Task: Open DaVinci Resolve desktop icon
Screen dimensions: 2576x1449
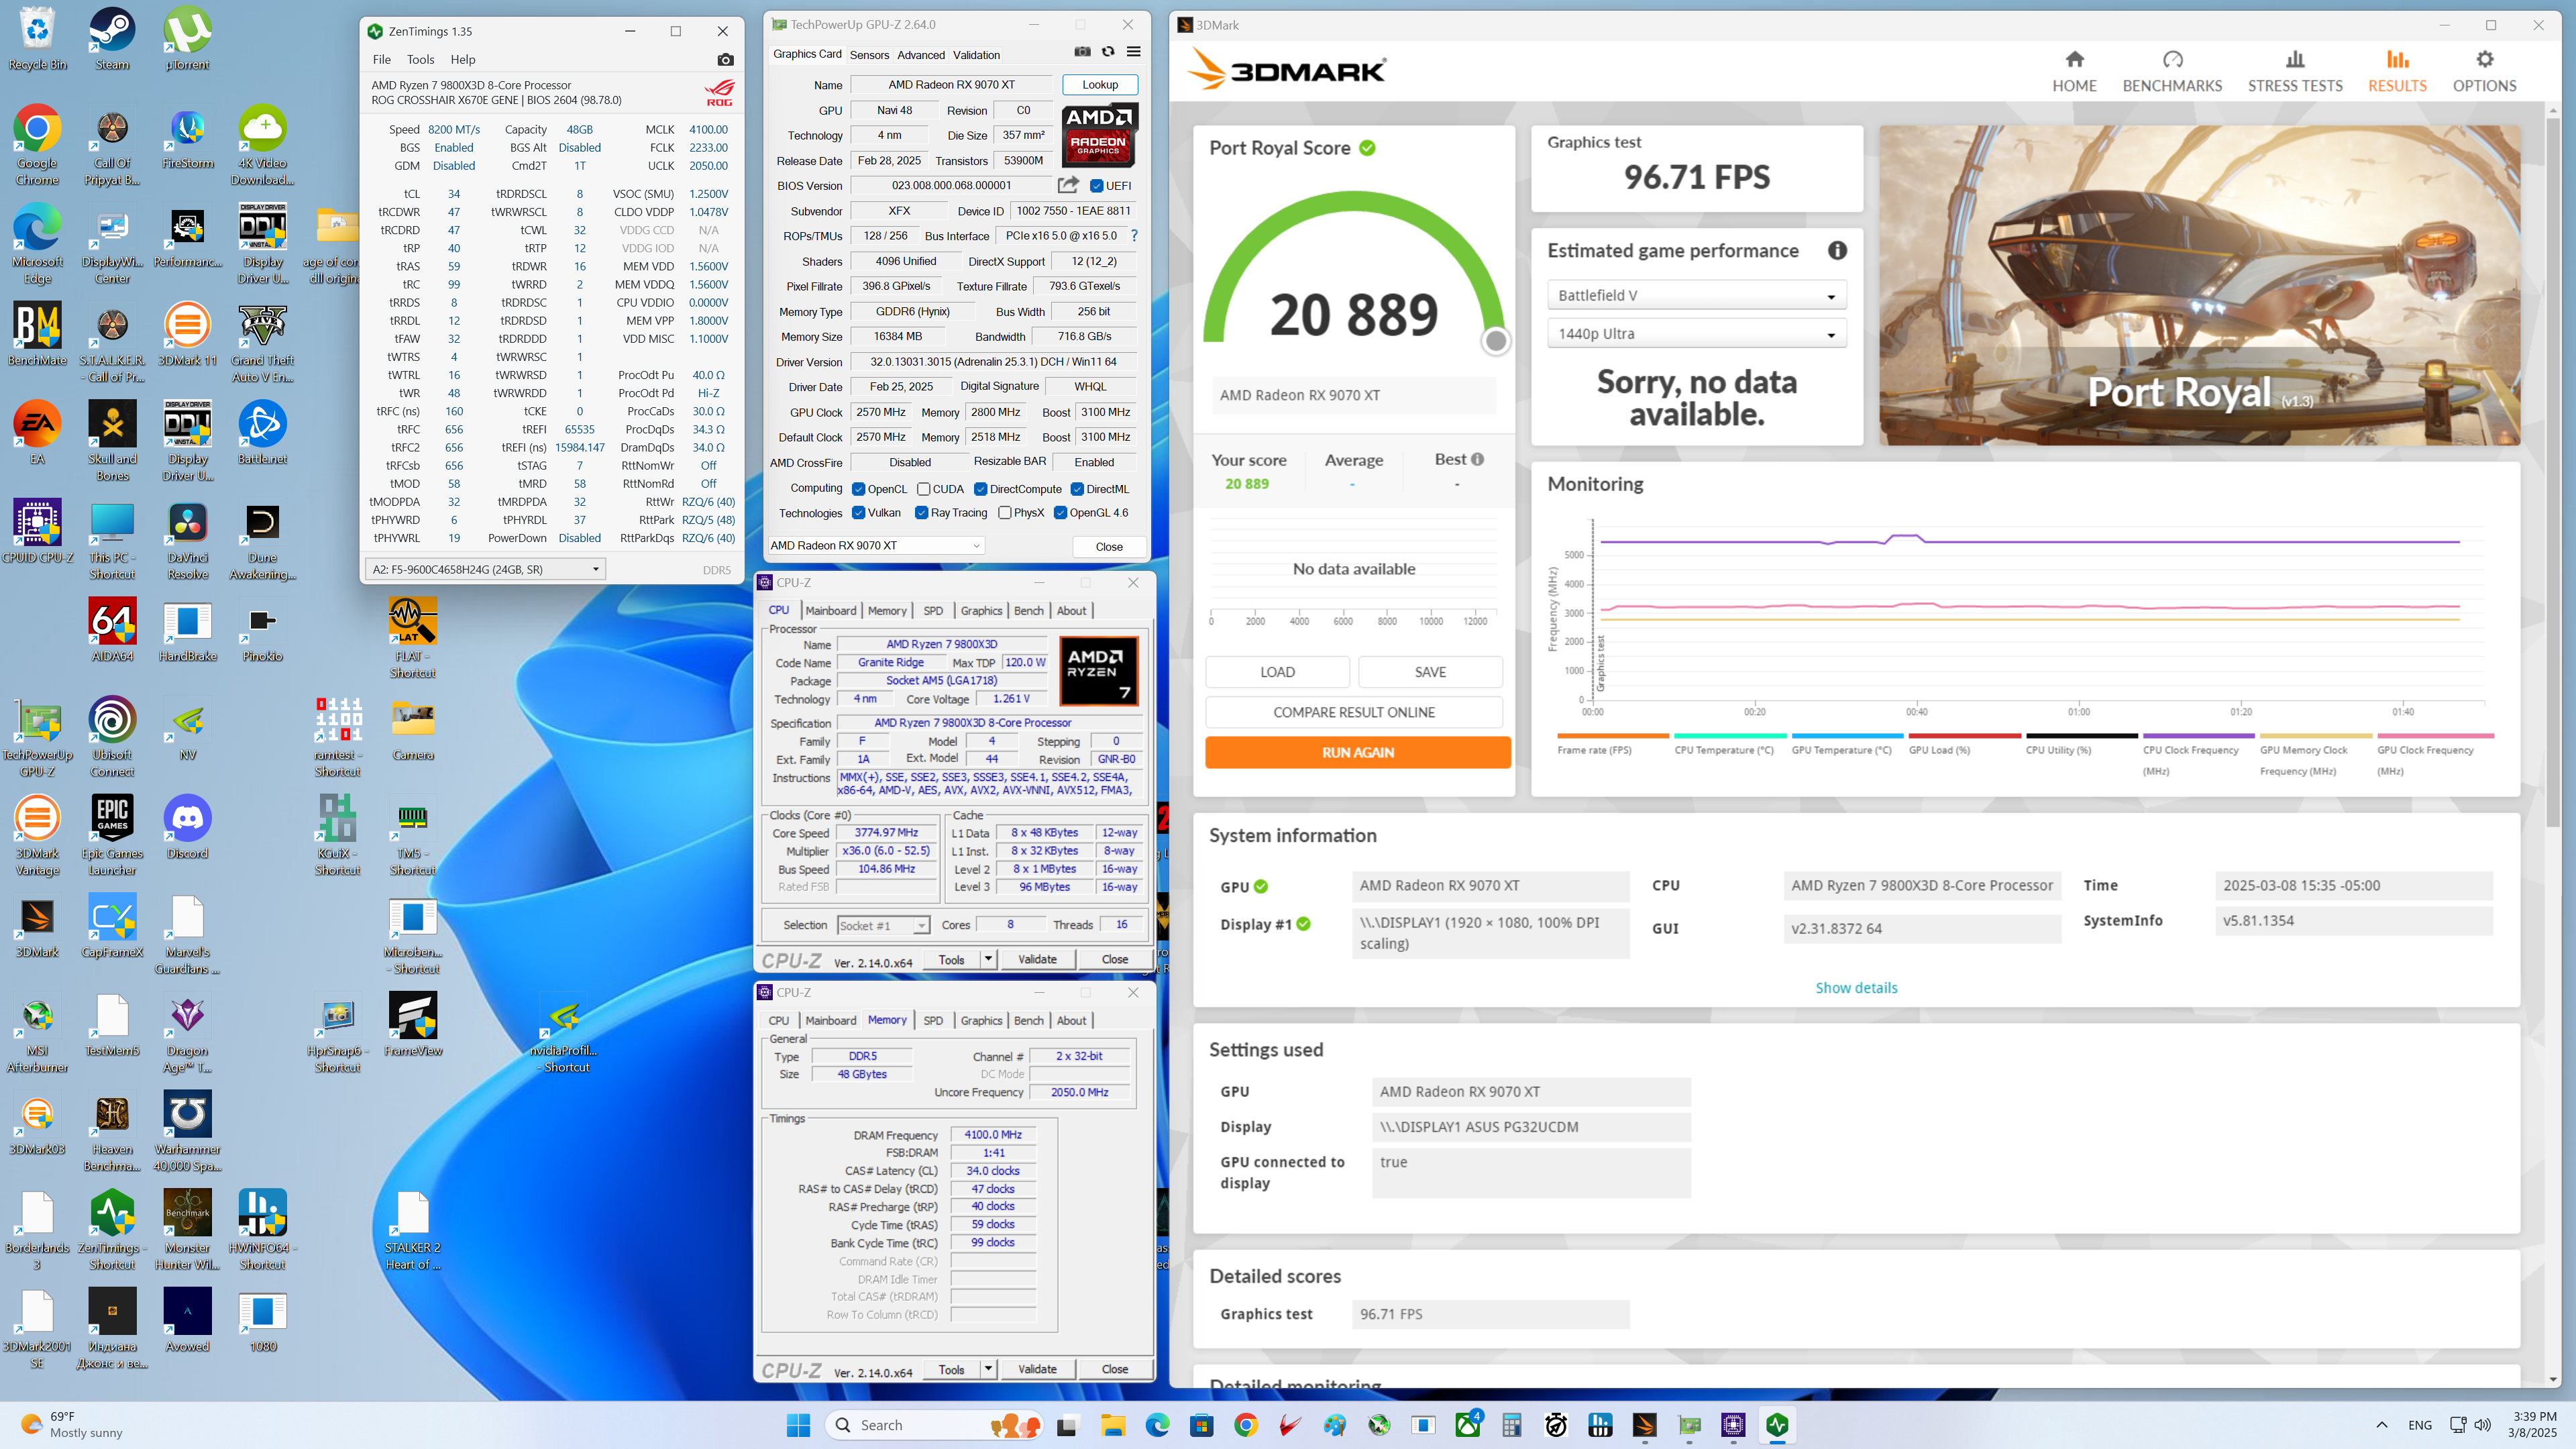Action: pyautogui.click(x=187, y=540)
